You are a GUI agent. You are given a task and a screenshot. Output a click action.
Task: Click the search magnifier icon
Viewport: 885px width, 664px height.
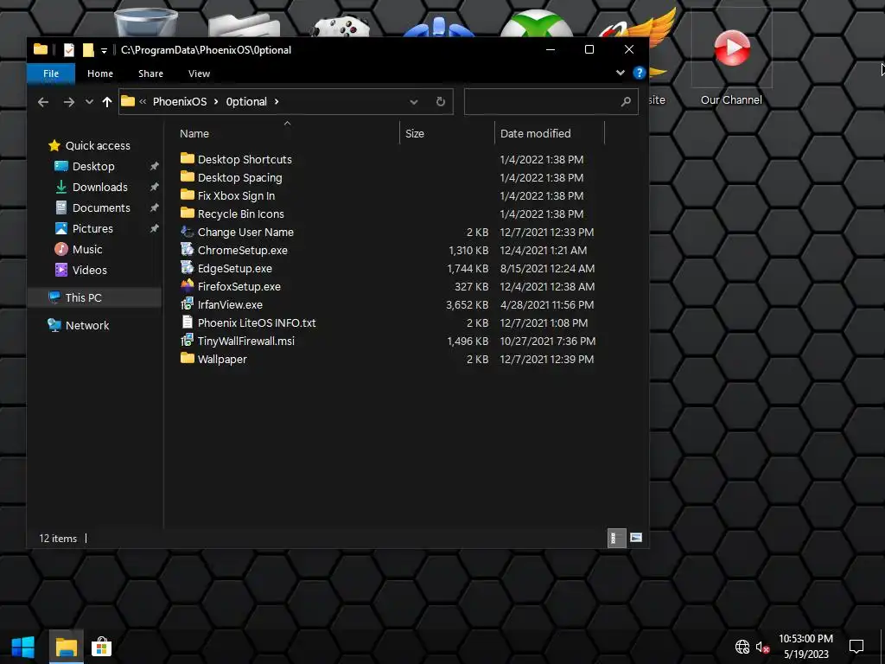point(626,102)
